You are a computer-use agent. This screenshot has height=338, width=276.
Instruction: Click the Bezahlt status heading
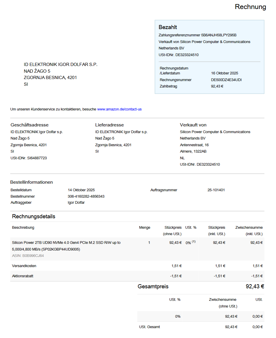click(168, 27)
